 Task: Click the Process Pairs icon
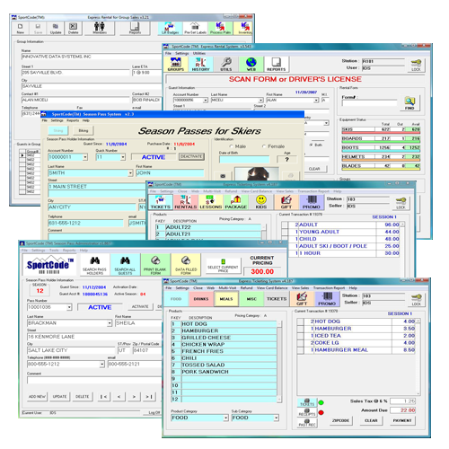tap(220, 29)
